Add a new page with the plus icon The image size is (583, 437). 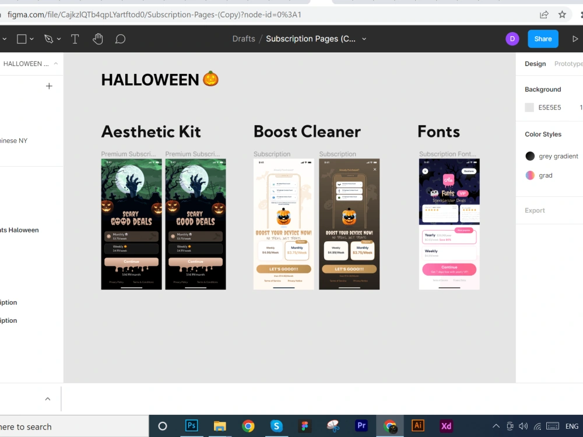click(49, 86)
